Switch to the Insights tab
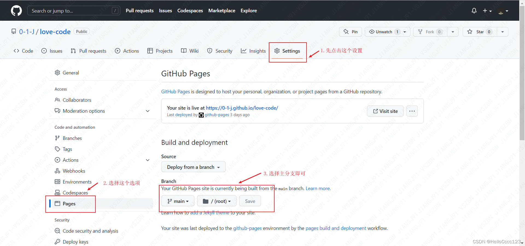 253,51
